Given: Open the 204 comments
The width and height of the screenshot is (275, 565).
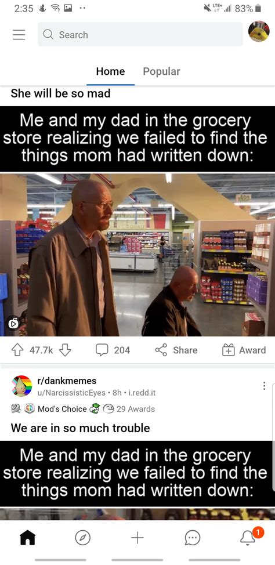Looking at the screenshot, I should (x=113, y=350).
